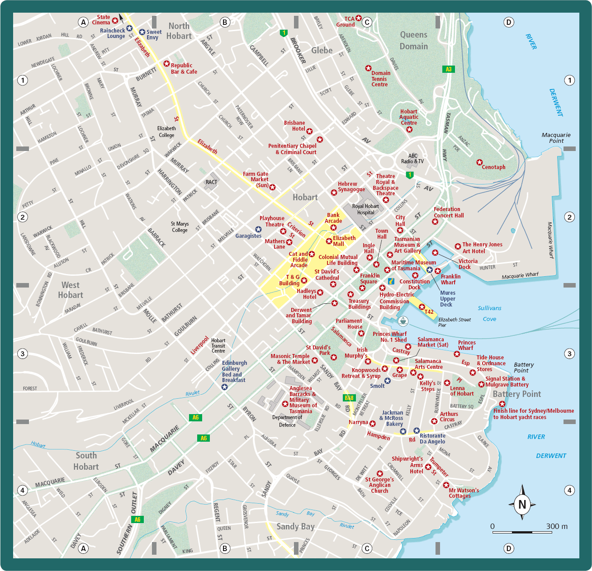Click the Farm Gate Market star marker
The width and height of the screenshot is (592, 571).
click(272, 187)
